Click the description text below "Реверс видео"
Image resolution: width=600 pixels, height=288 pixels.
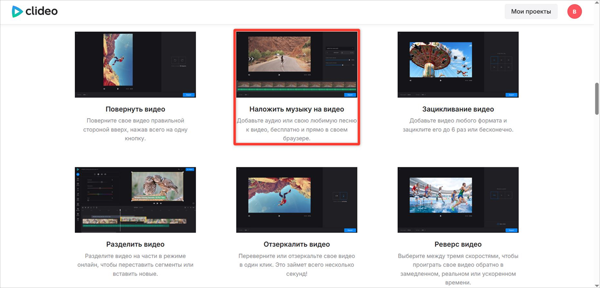pos(458,269)
